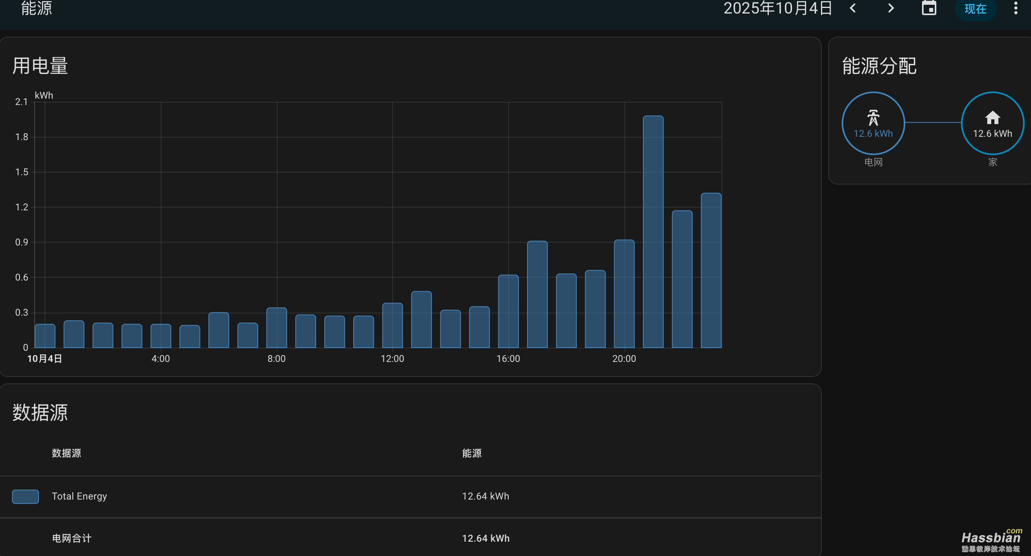Click the 家 circle showing 12.6 kWh
This screenshot has width=1031, height=556.
[x=992, y=134]
